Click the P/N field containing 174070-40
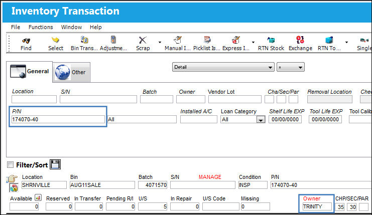Viewport: 372px width, 215px height. click(58, 119)
